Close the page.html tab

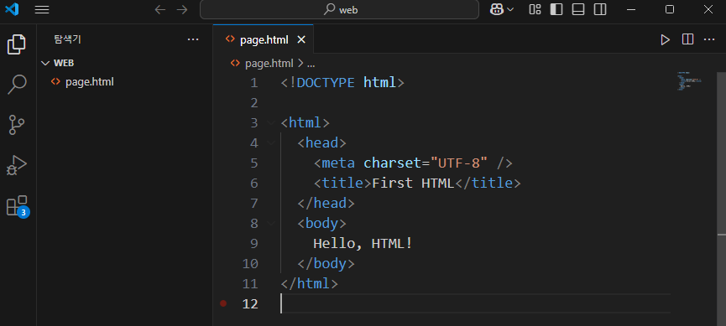coord(301,39)
